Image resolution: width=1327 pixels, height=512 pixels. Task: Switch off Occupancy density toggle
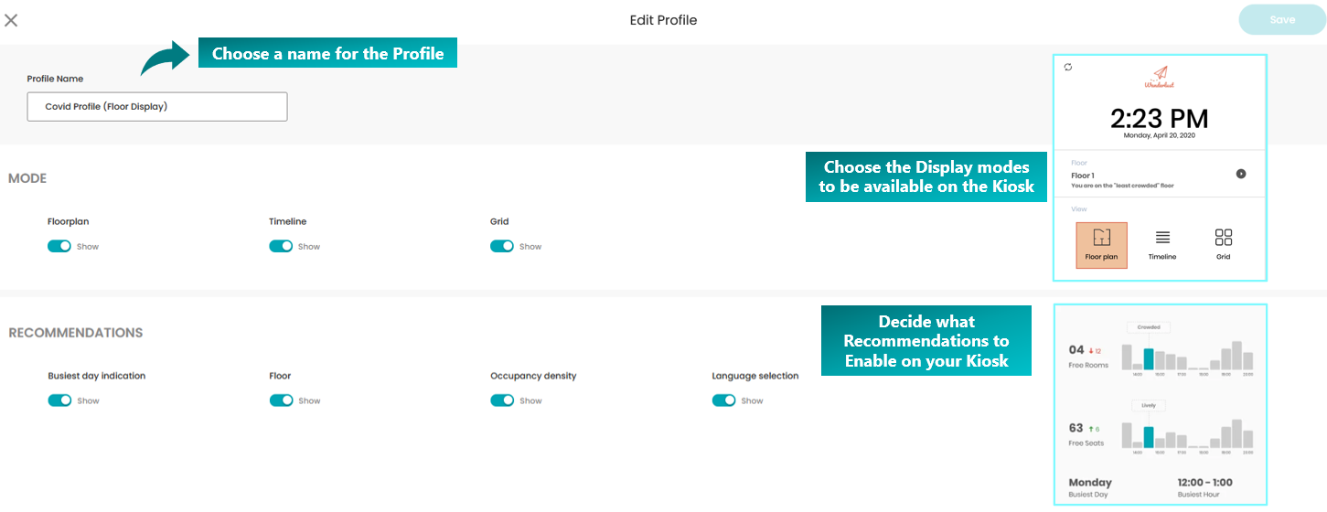[x=502, y=400]
